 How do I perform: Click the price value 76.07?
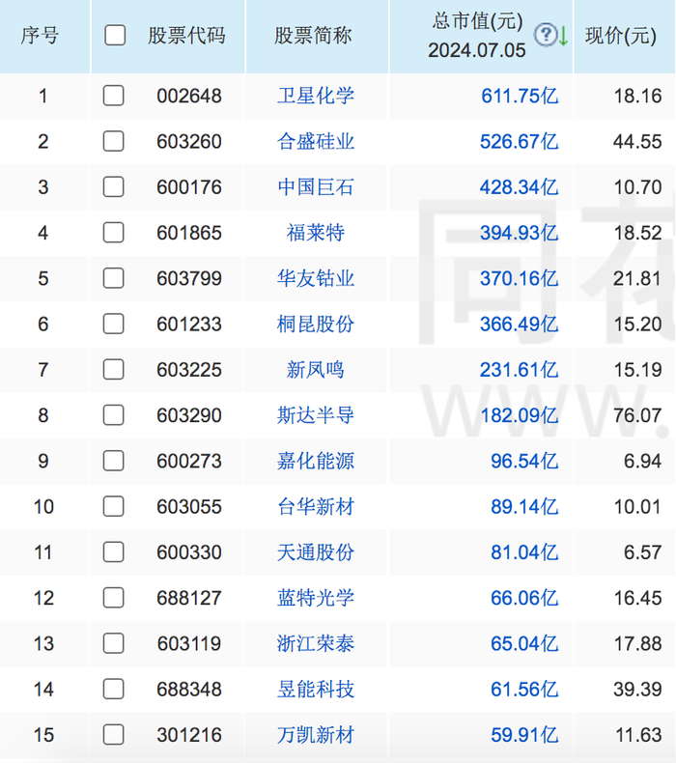point(637,415)
